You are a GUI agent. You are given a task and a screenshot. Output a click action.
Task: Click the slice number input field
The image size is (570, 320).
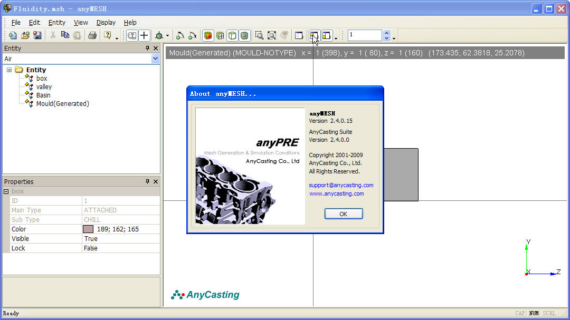click(x=365, y=35)
